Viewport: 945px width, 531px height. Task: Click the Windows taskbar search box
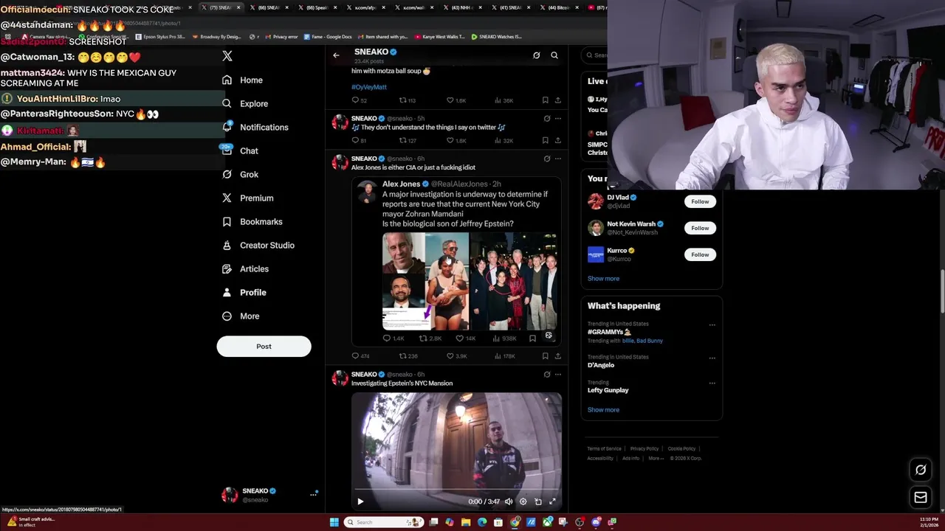click(383, 522)
